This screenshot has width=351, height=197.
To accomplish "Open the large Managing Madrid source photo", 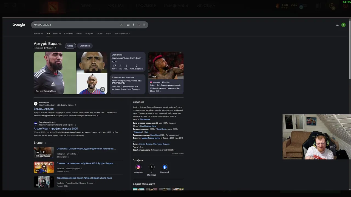I will pyautogui.click(x=55, y=73).
